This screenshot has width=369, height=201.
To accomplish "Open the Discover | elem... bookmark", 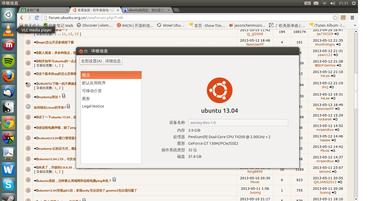I will click(95, 25).
